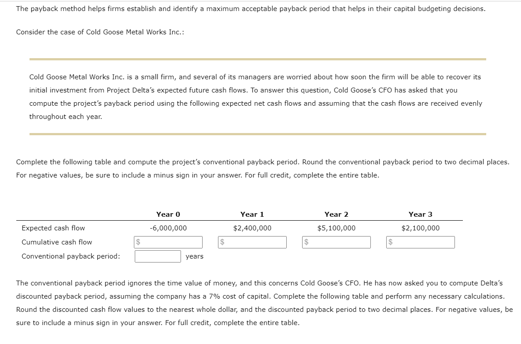The image size is (521, 344).
Task: Select the $2,100,000 cash flow value
Action: coord(421,228)
